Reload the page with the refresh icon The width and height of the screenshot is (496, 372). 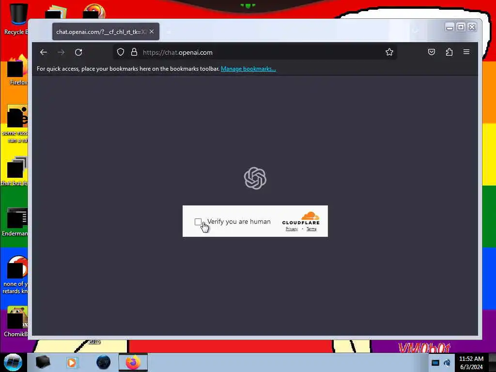(79, 52)
